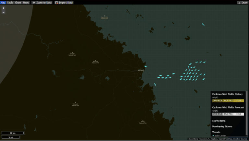The height and width of the screenshot is (141, 249).
Task: Switch to the Table tab
Action: coord(10,2)
